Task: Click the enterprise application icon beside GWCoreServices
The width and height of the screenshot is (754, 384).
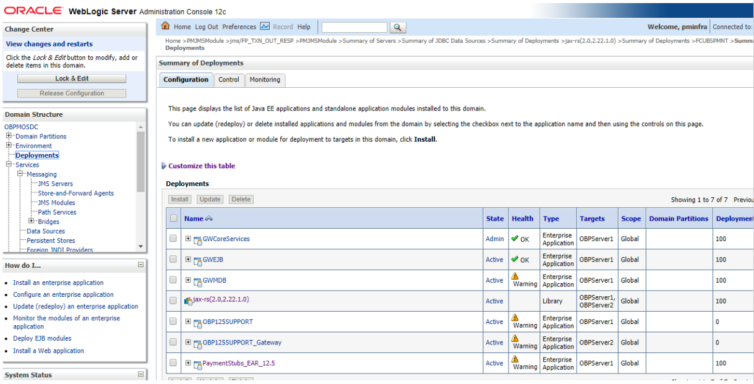Action: (x=199, y=239)
